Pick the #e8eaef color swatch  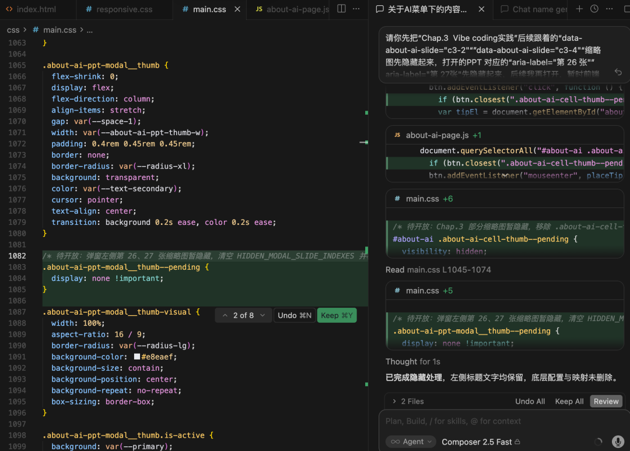coord(137,357)
